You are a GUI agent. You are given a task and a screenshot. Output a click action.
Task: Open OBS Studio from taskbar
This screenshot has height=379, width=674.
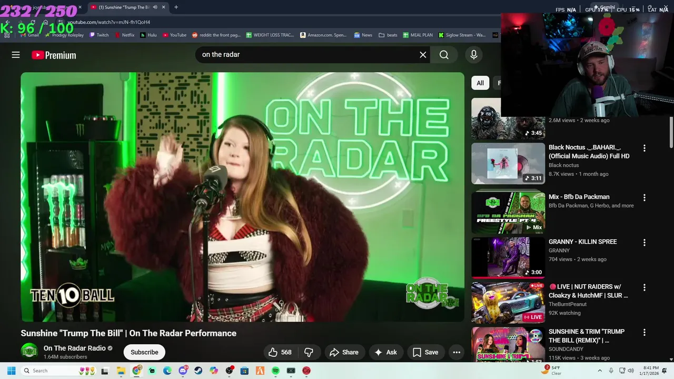229,371
